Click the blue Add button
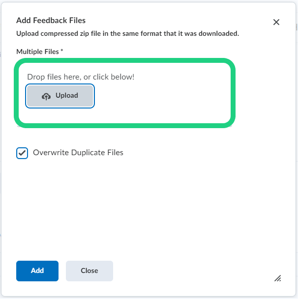 point(37,271)
